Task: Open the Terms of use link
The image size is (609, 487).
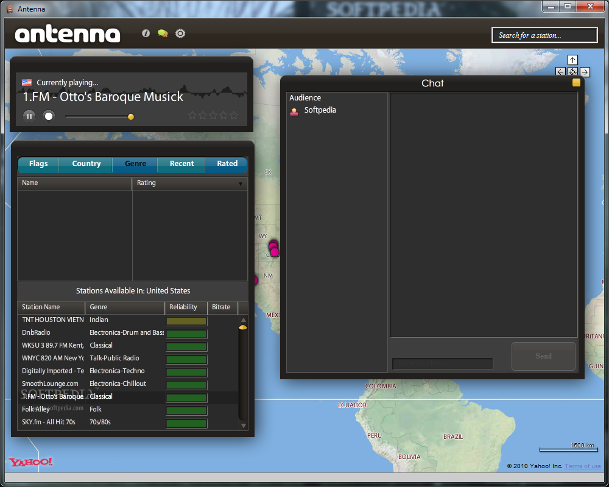Action: [583, 466]
